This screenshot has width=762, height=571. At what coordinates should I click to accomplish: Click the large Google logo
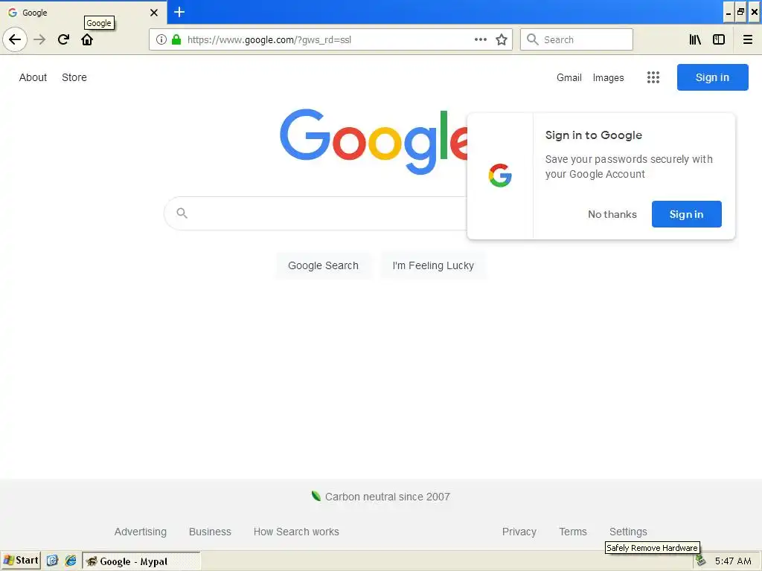coord(374,141)
